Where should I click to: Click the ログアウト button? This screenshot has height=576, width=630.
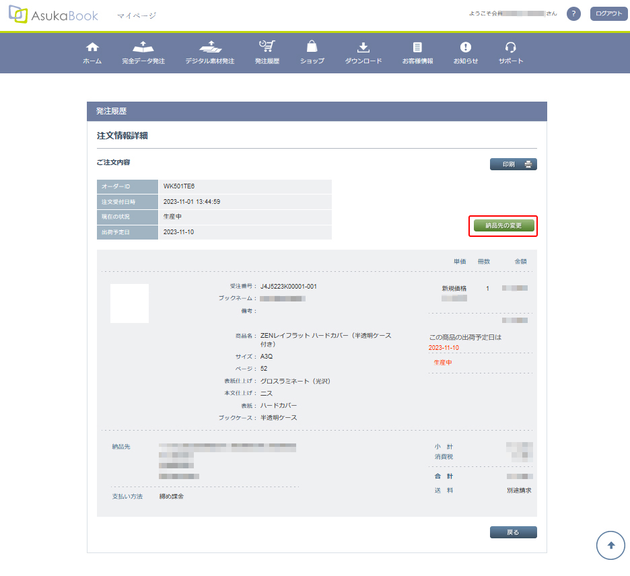click(608, 14)
